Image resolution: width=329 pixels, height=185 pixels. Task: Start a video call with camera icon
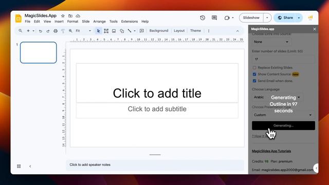click(227, 18)
